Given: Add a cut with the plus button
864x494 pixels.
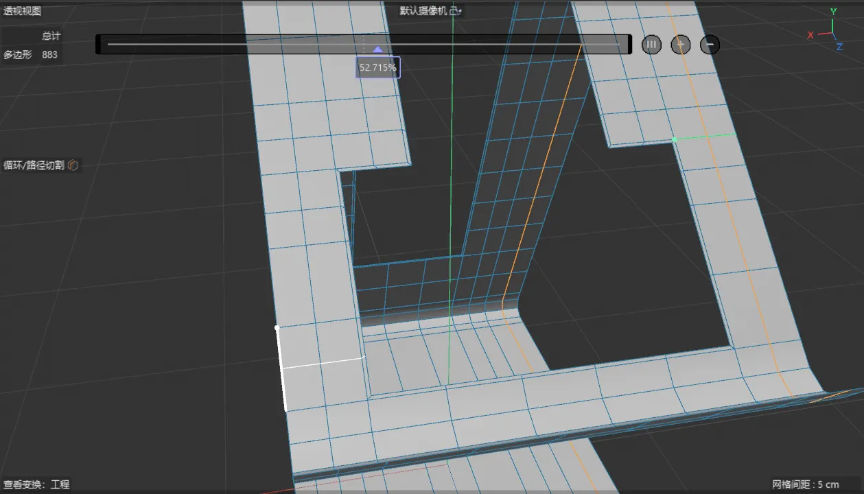Looking at the screenshot, I should pos(681,45).
